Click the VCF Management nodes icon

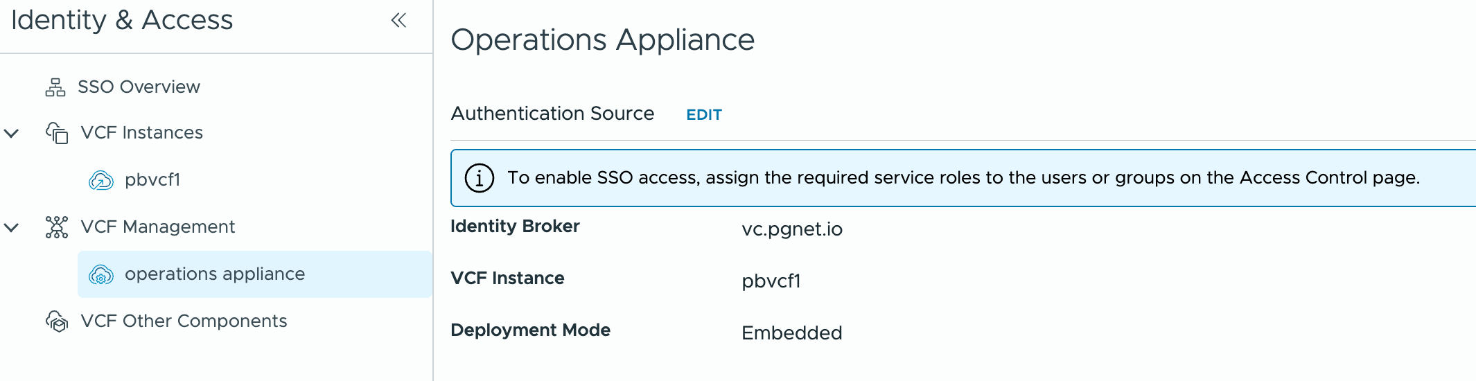[57, 227]
